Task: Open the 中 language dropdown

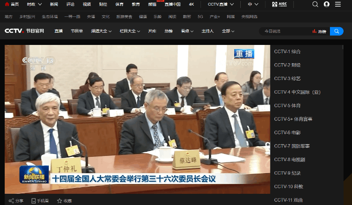Action: click(253, 4)
